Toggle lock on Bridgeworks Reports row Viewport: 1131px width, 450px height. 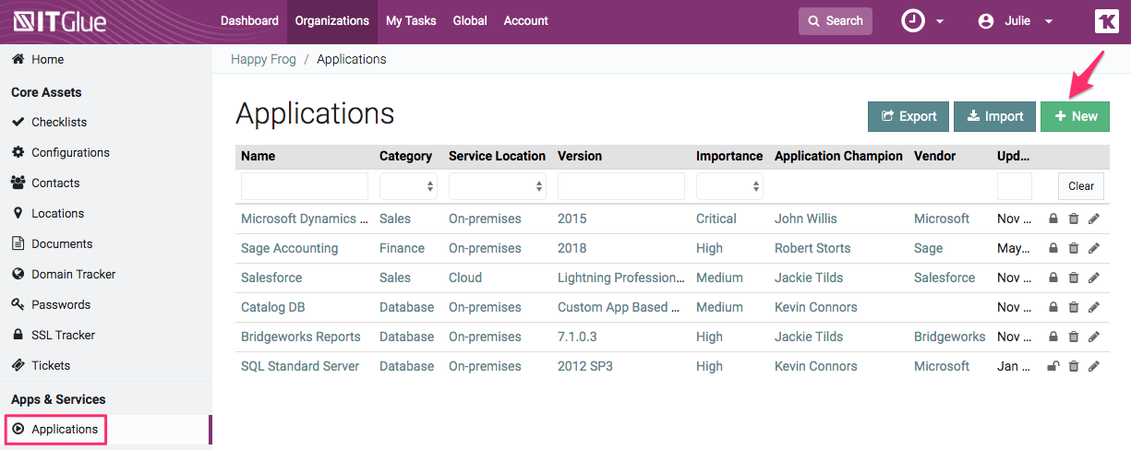pos(1053,337)
